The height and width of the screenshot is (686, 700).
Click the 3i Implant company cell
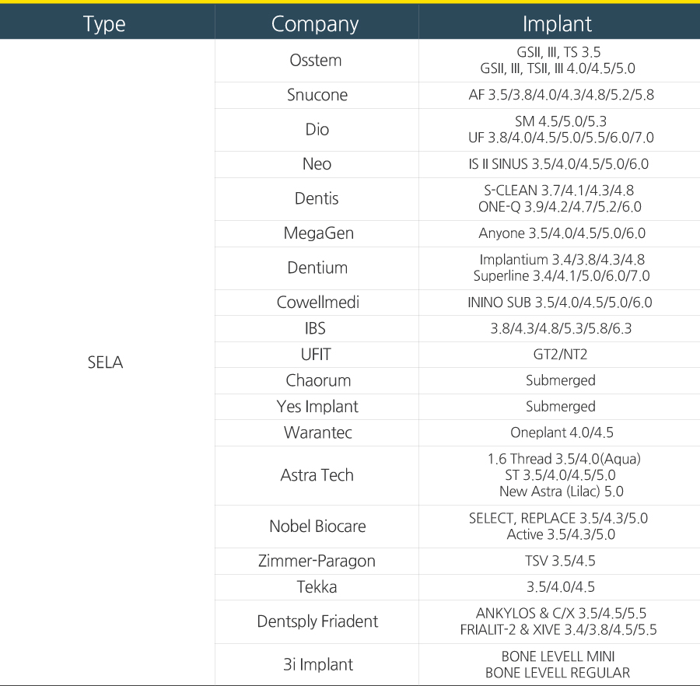[317, 664]
